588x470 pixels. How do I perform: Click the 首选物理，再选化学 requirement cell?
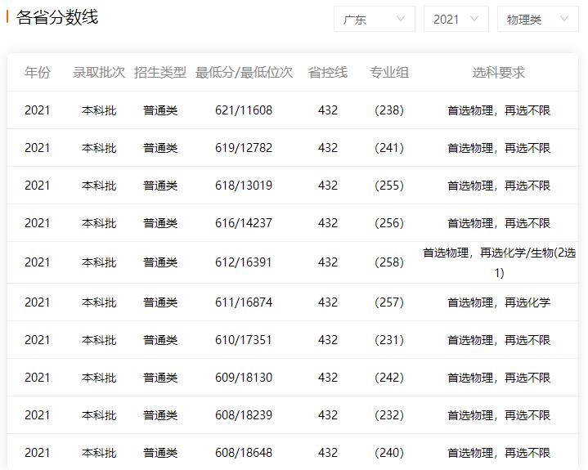pyautogui.click(x=499, y=302)
